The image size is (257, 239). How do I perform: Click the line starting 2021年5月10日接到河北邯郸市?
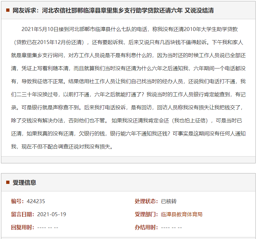pyautogui.click(x=130, y=29)
